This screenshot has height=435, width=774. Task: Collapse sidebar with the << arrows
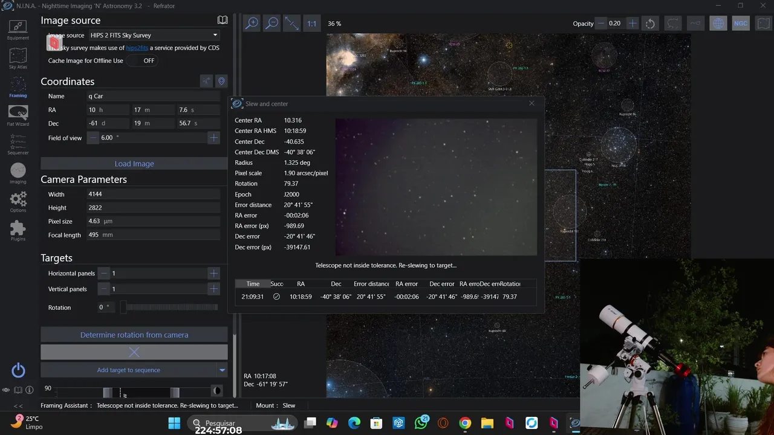[x=18, y=406]
